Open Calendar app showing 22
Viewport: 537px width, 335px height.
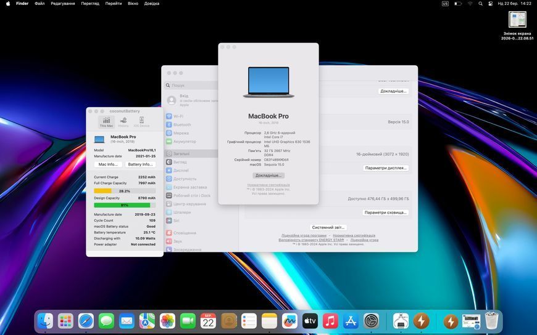[x=208, y=321]
